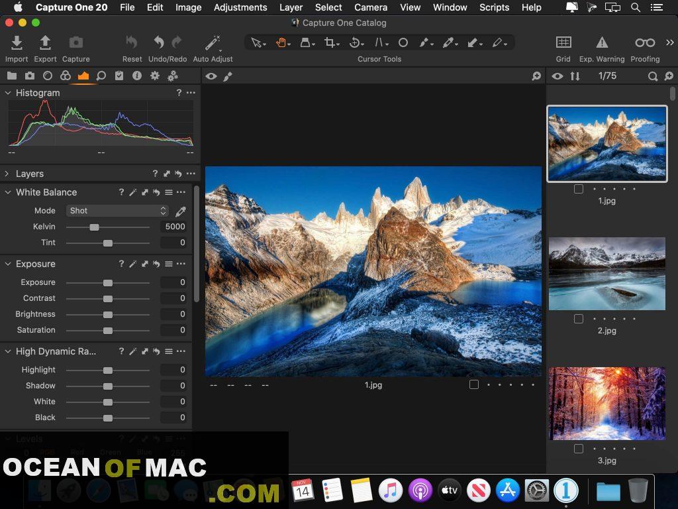Open the Histogram help question mark

point(179,93)
